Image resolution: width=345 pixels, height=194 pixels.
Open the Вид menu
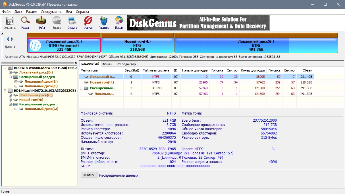(69, 12)
